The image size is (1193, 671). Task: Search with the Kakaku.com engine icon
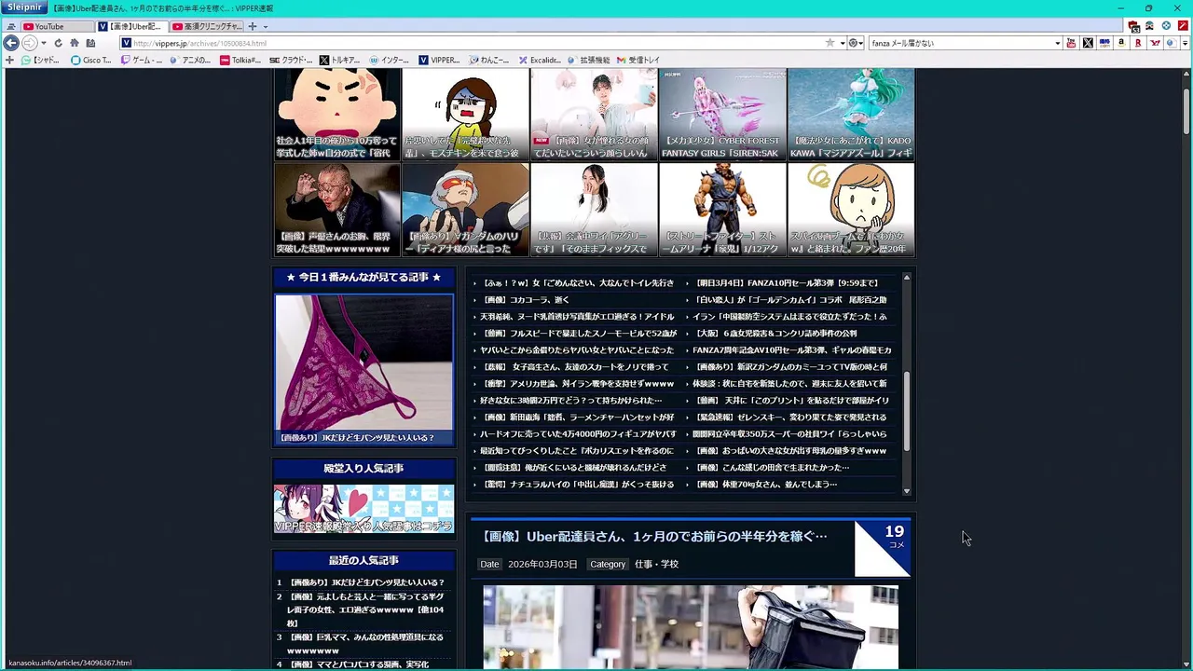point(1104,43)
